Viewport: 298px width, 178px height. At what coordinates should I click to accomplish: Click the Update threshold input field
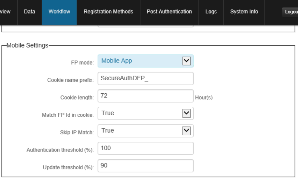146,166
